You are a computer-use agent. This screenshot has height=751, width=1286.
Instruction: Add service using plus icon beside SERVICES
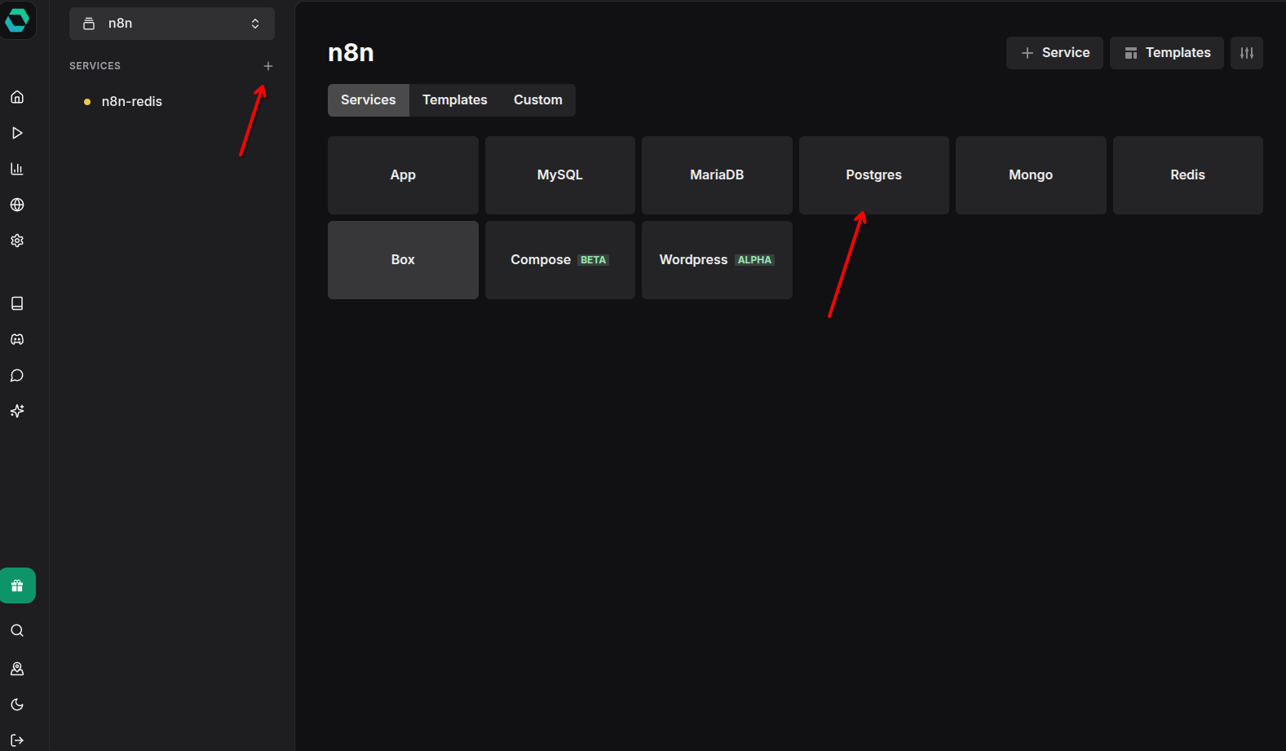pos(268,66)
